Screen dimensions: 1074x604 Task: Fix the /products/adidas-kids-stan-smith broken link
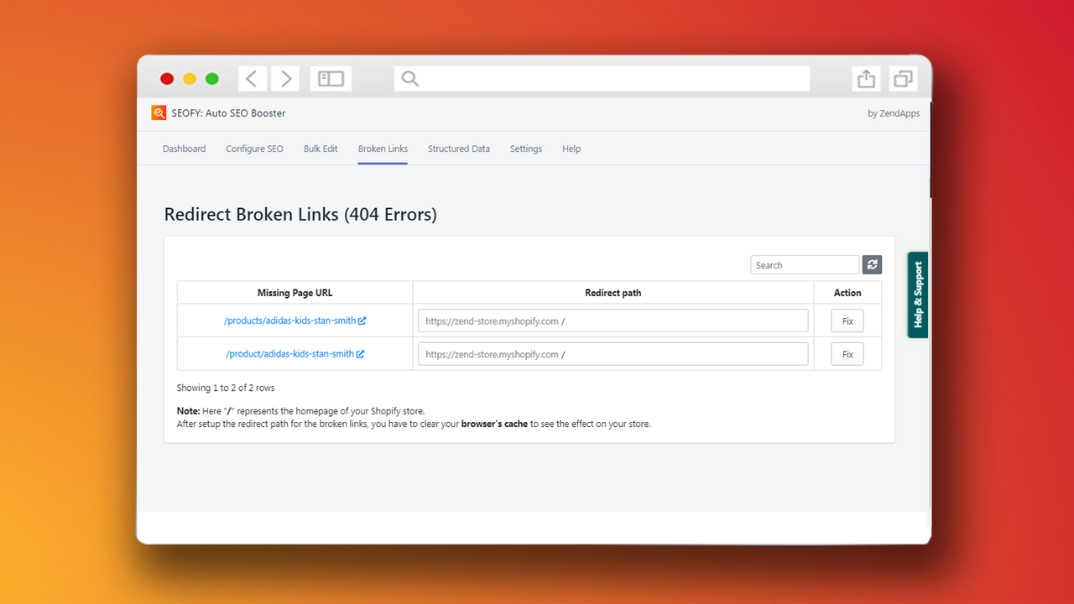[847, 320]
